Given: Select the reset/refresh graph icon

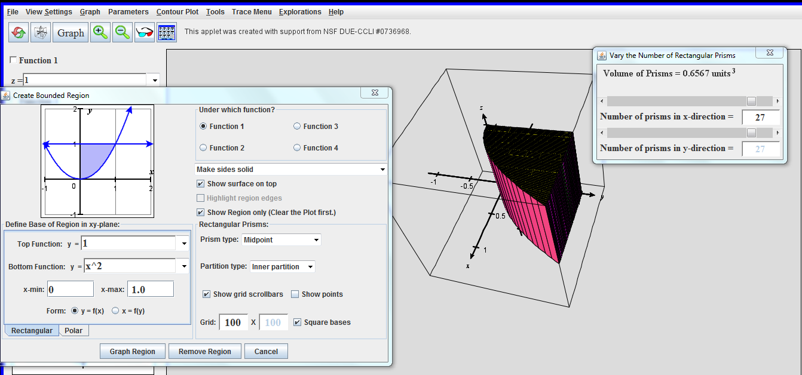Looking at the screenshot, I should coord(18,32).
